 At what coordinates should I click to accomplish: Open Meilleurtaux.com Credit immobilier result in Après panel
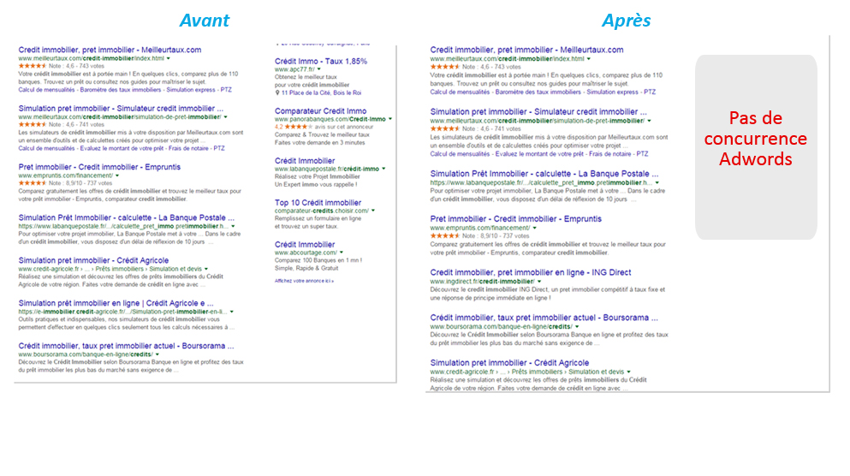(526, 50)
